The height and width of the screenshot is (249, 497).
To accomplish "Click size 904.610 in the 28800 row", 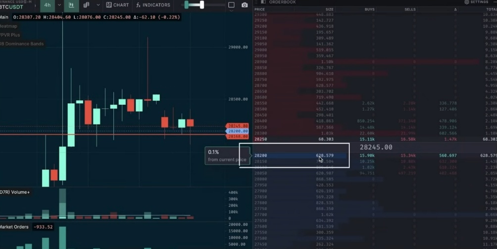I will click(325, 74).
